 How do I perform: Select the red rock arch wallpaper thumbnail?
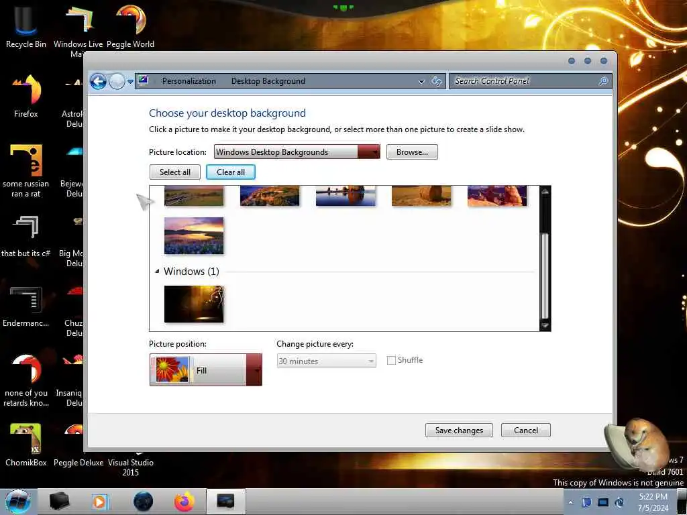click(x=497, y=195)
